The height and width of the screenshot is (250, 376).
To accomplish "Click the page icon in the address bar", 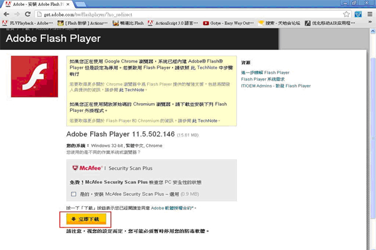I will pyautogui.click(x=39, y=14).
